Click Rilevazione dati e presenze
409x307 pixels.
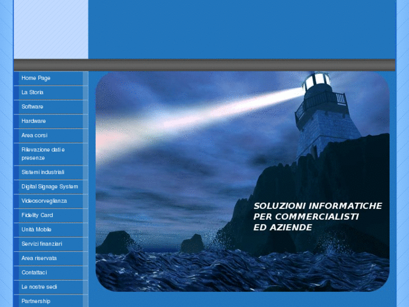(x=51, y=154)
